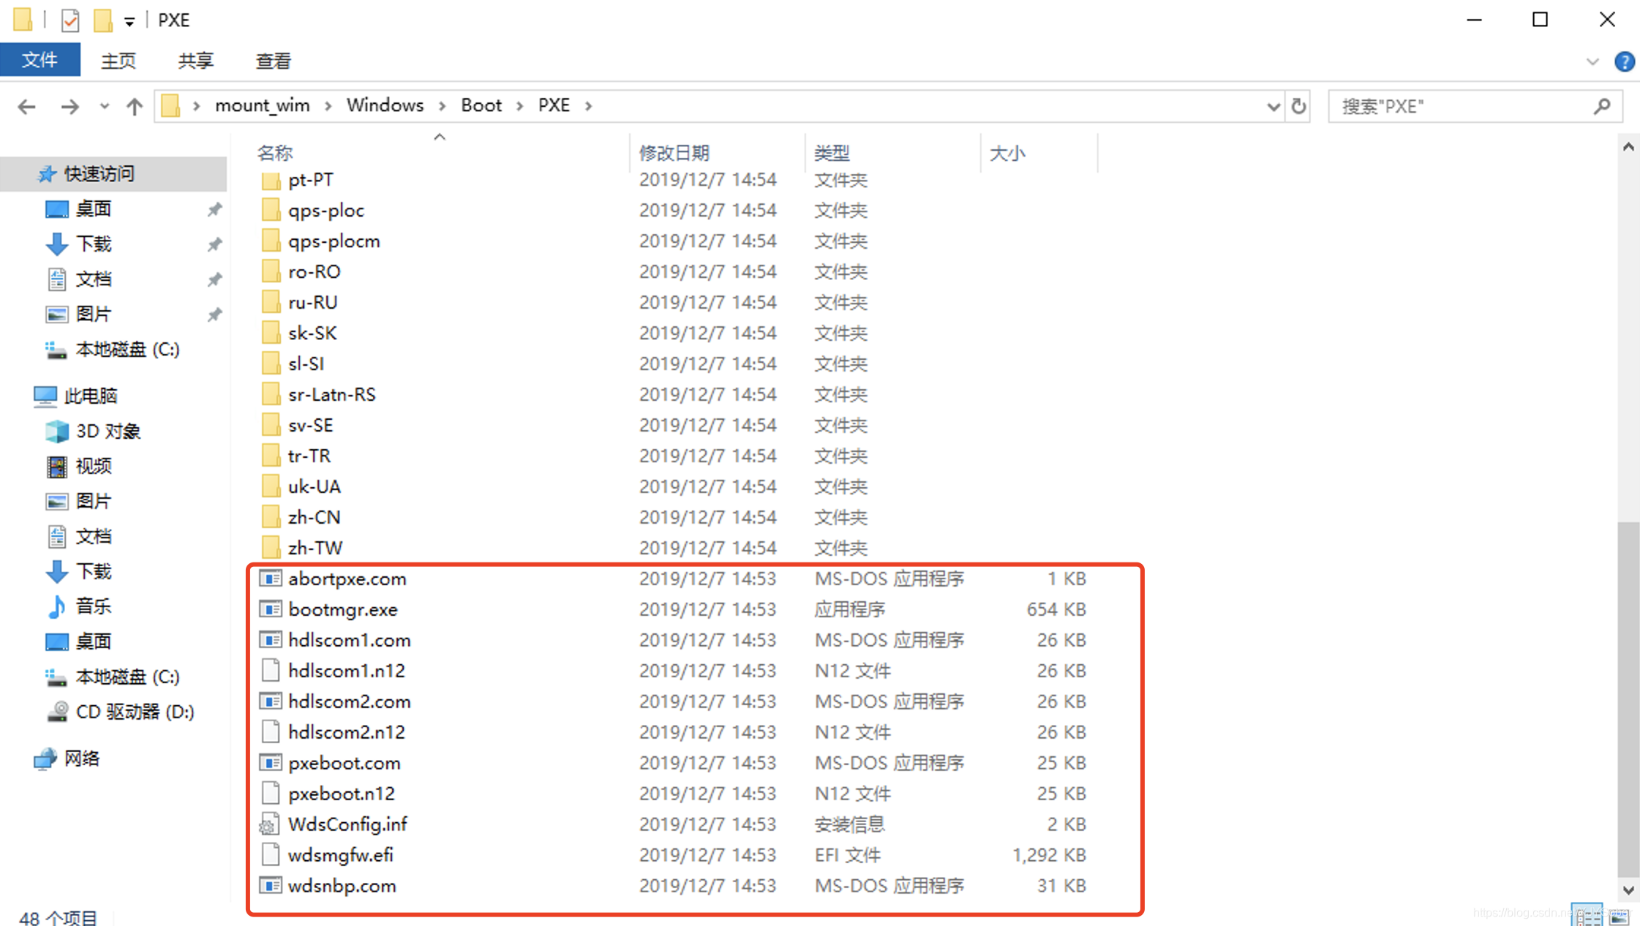1640x926 pixels.
Task: Click the Boot breadcrumb in address bar
Action: [x=481, y=105]
